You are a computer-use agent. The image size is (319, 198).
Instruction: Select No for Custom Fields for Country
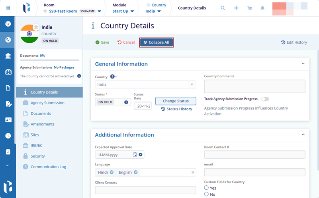coord(206,194)
